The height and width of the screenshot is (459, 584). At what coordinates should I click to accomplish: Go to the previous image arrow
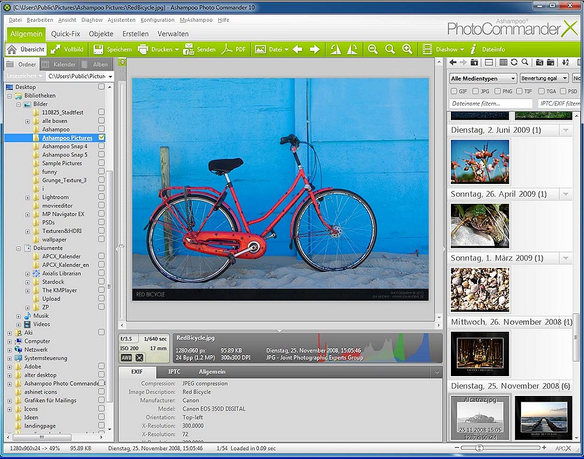click(297, 50)
